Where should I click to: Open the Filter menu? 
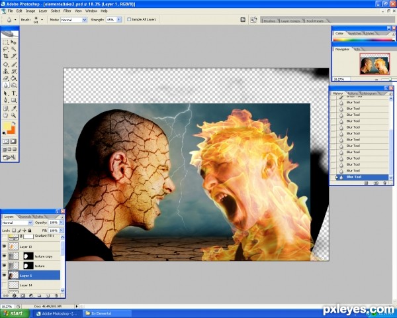pyautogui.click(x=67, y=11)
